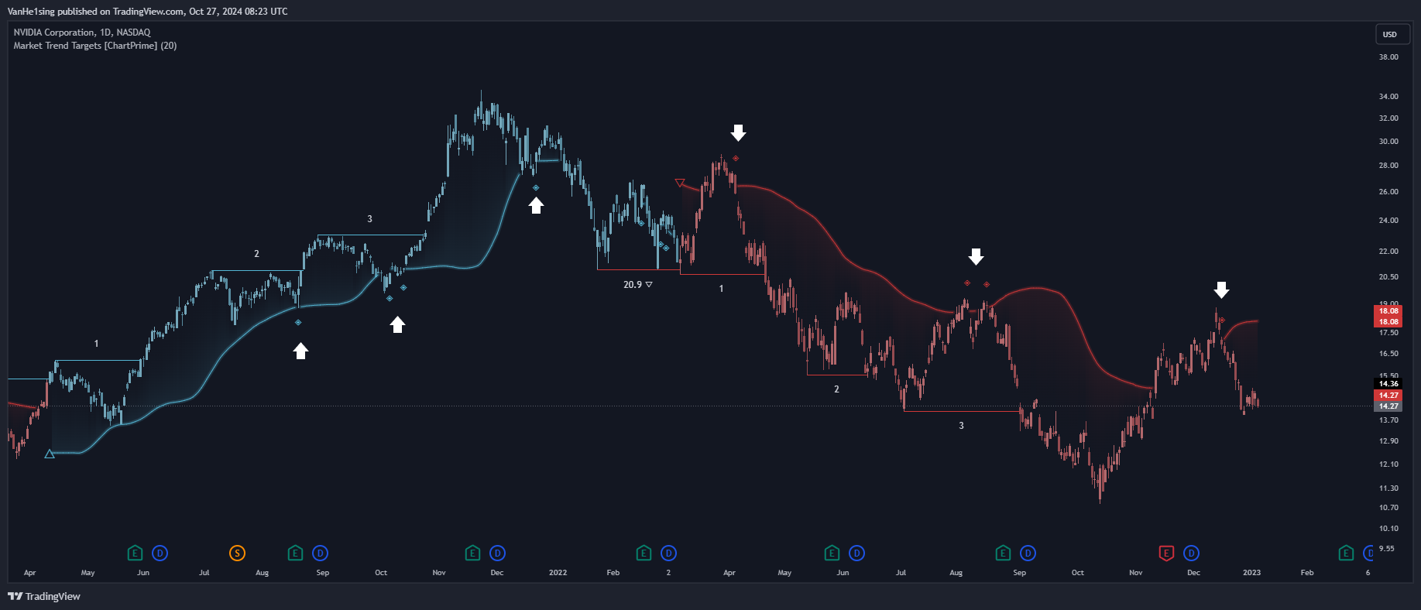Viewport: 1421px width, 610px height.
Task: Click the November 2021 earnings E icon
Action: tap(472, 553)
